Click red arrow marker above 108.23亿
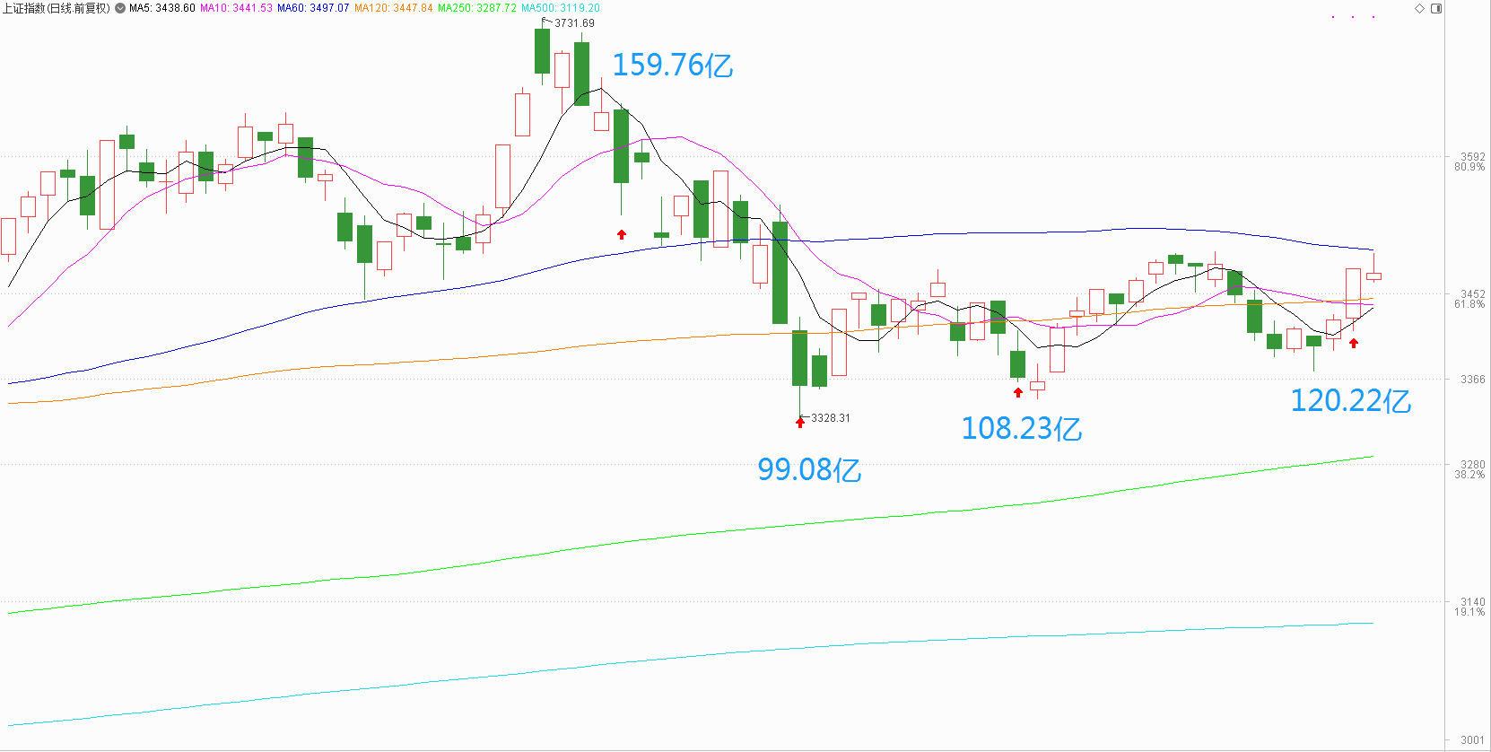 (x=1017, y=392)
